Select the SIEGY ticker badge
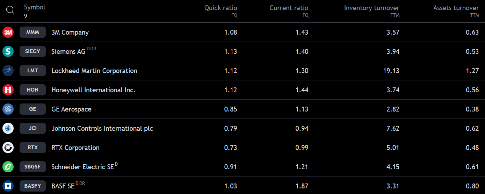Viewport: 485px width, 194px height. click(x=33, y=52)
